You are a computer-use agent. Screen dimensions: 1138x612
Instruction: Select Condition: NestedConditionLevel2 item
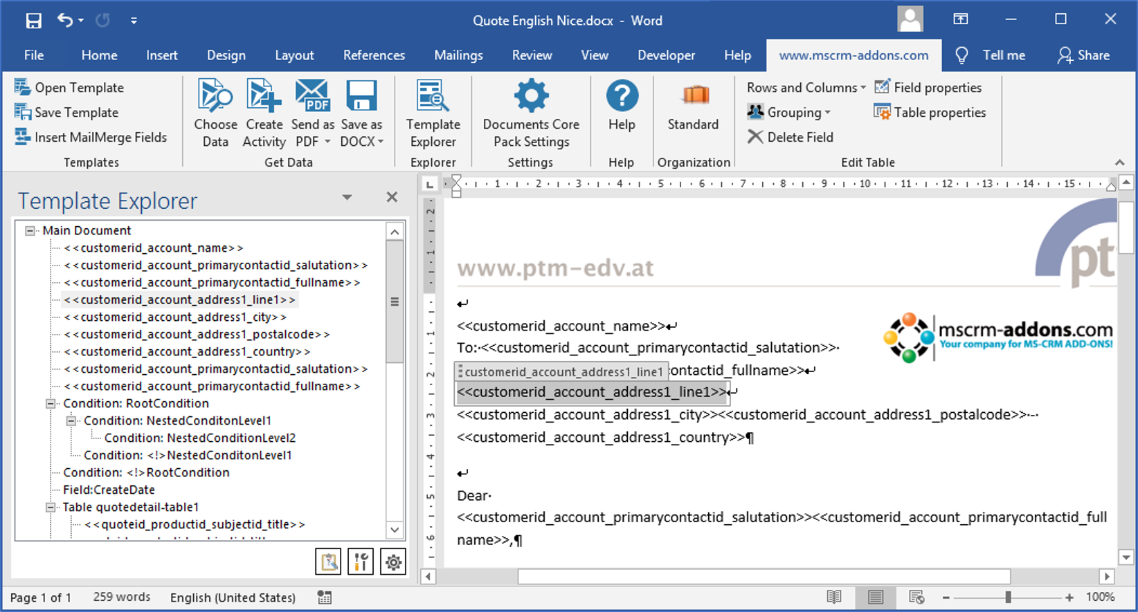click(200, 438)
